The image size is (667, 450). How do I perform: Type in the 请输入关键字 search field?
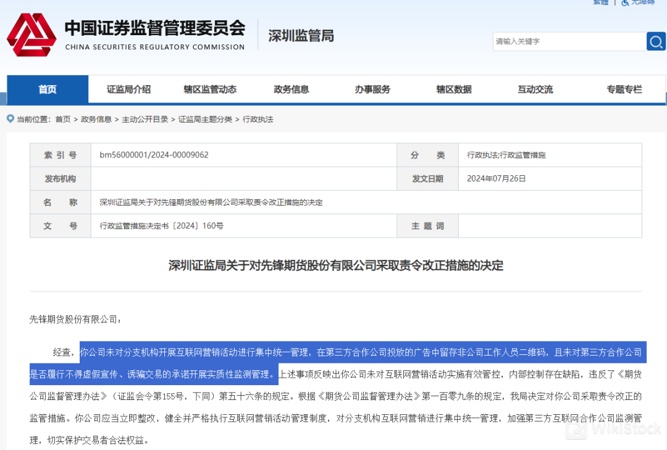568,41
